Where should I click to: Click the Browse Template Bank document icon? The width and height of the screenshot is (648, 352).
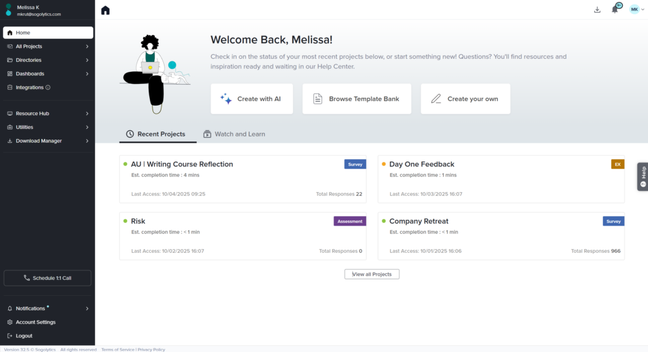318,99
